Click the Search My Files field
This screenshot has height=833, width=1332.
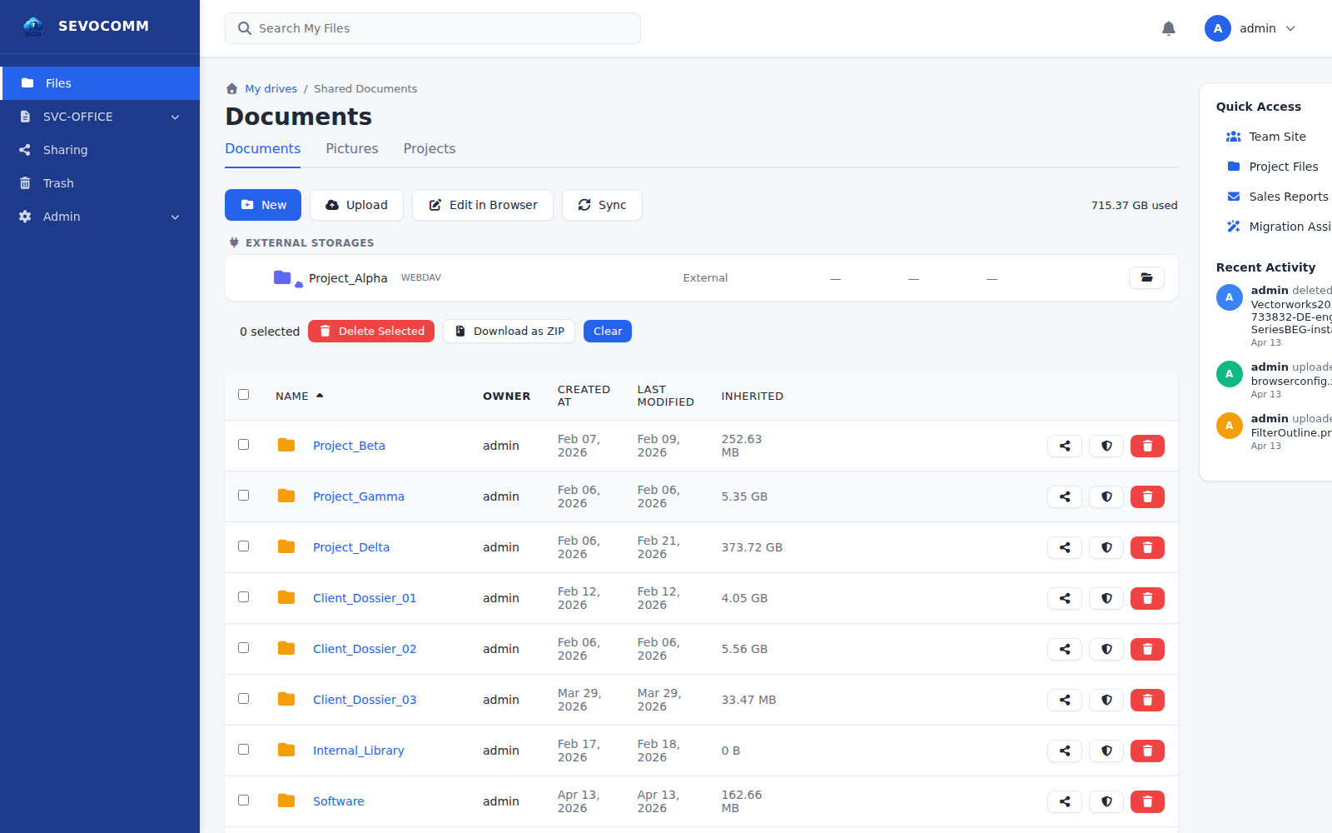coord(432,27)
